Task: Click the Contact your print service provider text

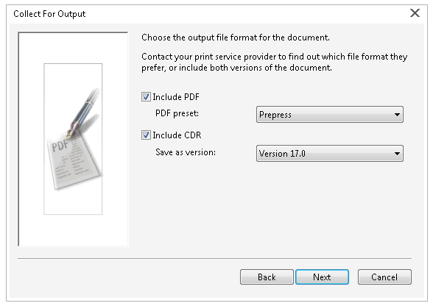Action: [x=275, y=62]
